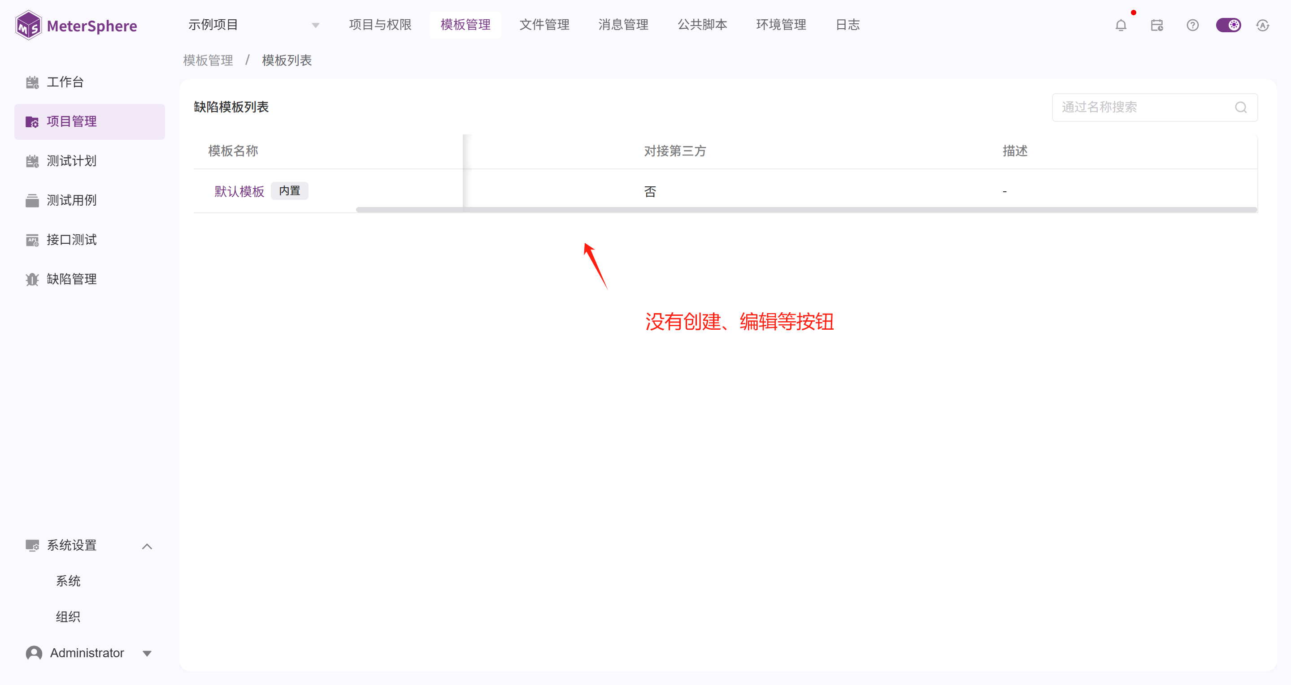
Task: Open the 示例项目 project dropdown
Action: pyautogui.click(x=254, y=25)
